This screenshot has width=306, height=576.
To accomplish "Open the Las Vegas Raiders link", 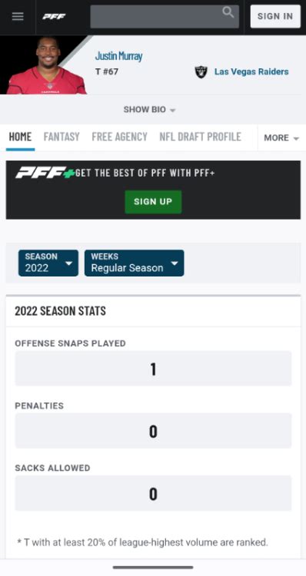I will pos(251,71).
